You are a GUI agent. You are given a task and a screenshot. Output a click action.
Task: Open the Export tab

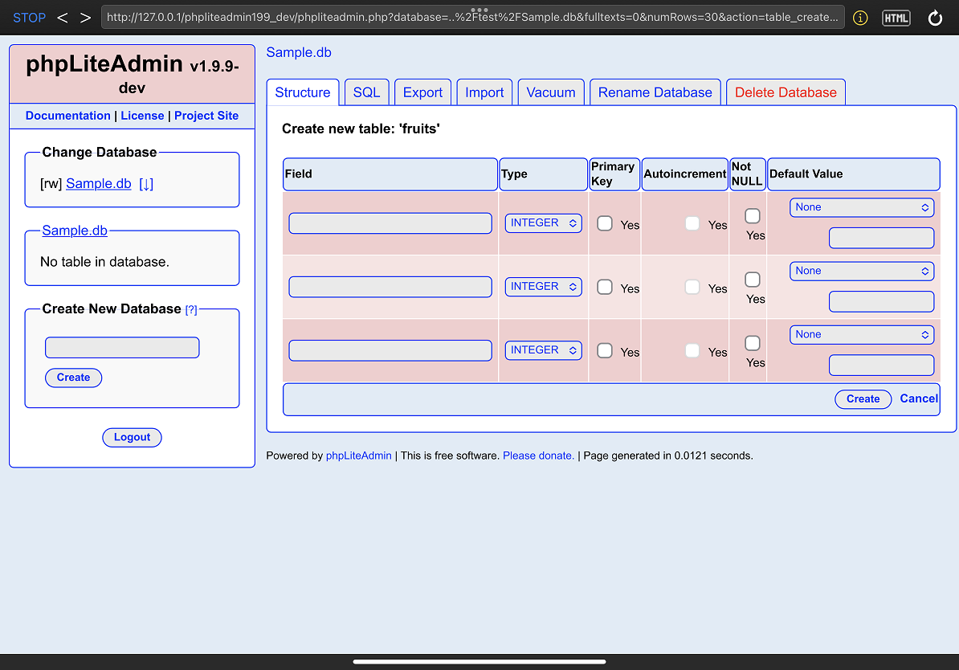(422, 92)
